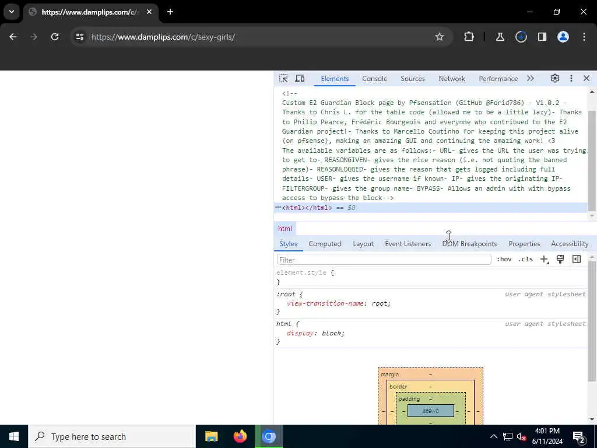Screen dimensions: 597x448
Task: Open DevTools customize three-dot menu
Action: [571, 79]
